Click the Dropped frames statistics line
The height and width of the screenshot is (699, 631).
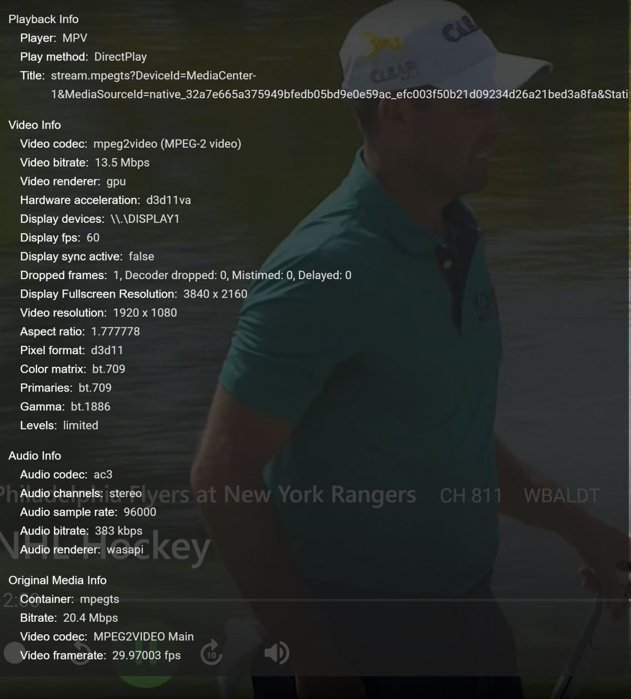[x=186, y=275]
